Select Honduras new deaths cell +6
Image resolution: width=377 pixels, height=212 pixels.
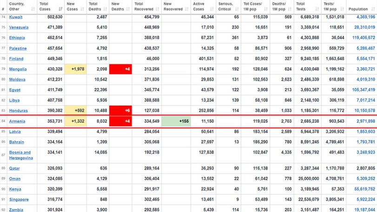point(120,111)
